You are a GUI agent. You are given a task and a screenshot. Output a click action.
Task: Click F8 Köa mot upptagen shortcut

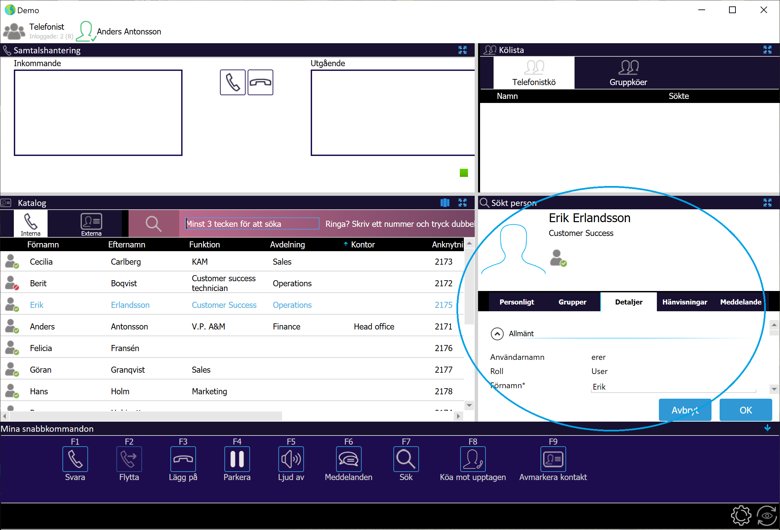(x=473, y=459)
